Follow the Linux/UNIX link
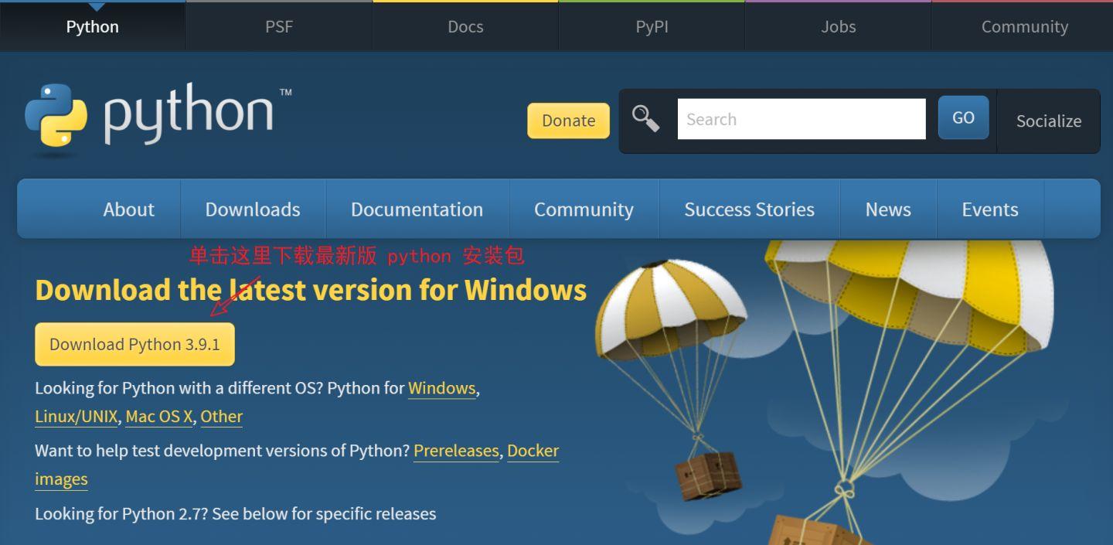This screenshot has height=545, width=1113. click(76, 417)
